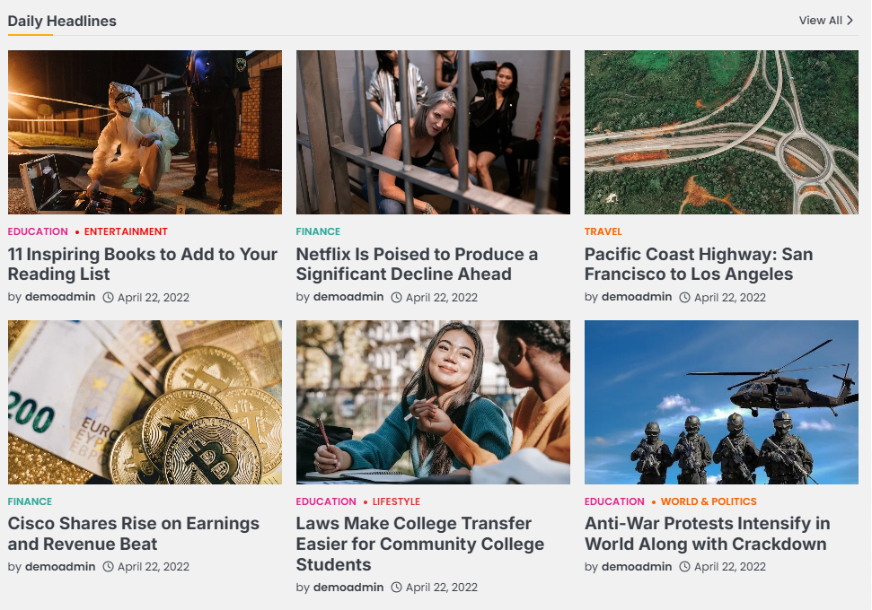Open the aerial highway interchange thumbnail

[x=721, y=132]
